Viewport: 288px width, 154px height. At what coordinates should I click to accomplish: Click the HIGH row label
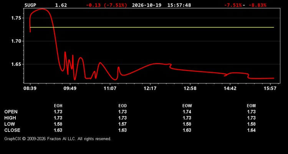pyautogui.click(x=10, y=118)
